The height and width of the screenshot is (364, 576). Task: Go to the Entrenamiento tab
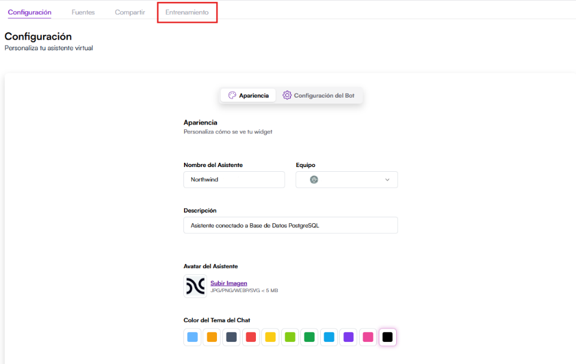187,13
